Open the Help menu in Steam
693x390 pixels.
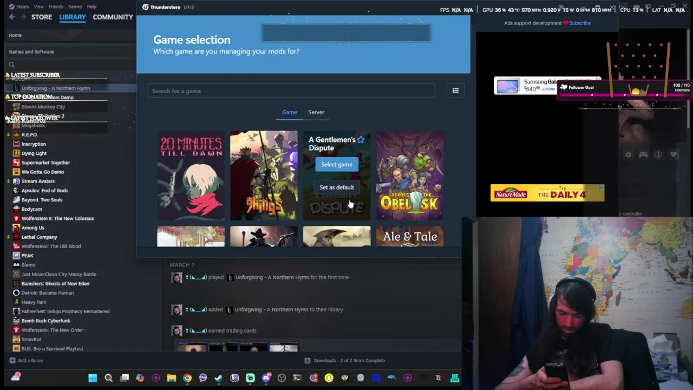[x=91, y=6]
